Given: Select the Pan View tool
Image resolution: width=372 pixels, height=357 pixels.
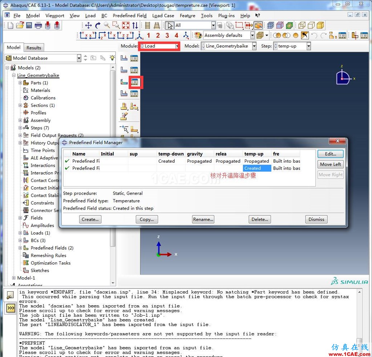Looking at the screenshot, I should (x=88, y=25).
